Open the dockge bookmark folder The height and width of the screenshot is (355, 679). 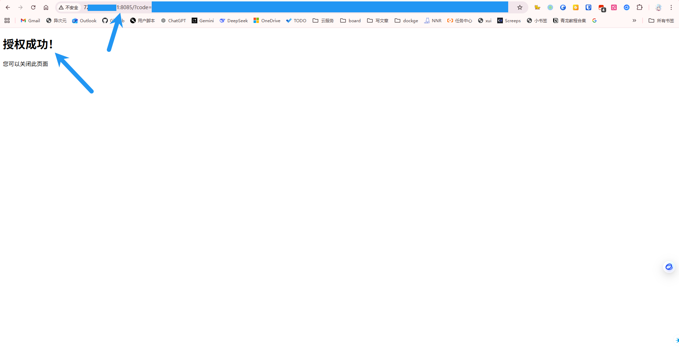(x=406, y=20)
